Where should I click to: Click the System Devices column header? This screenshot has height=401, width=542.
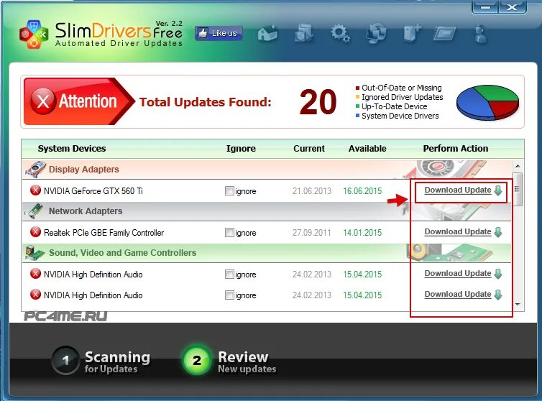[x=72, y=149]
